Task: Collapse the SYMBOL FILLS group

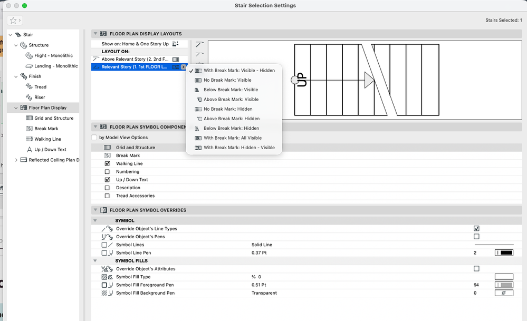Action: [x=95, y=261]
